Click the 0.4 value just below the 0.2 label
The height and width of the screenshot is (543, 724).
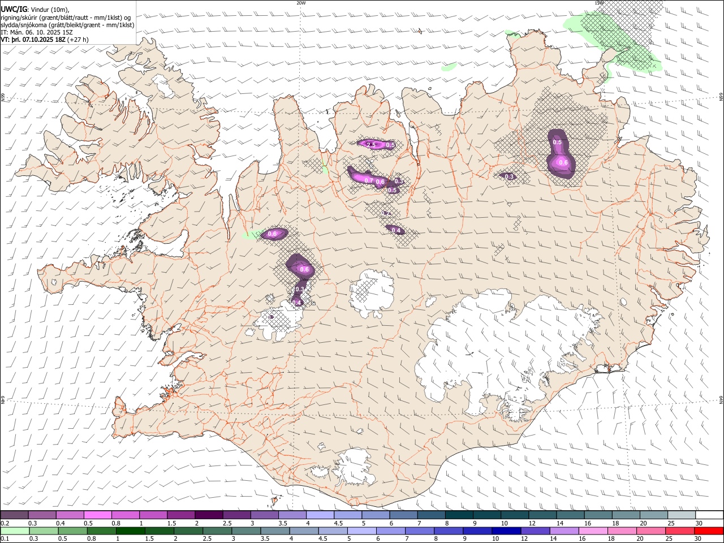pos(396,230)
